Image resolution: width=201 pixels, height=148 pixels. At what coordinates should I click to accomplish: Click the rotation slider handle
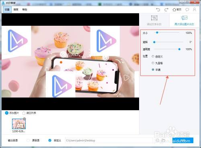(154, 42)
